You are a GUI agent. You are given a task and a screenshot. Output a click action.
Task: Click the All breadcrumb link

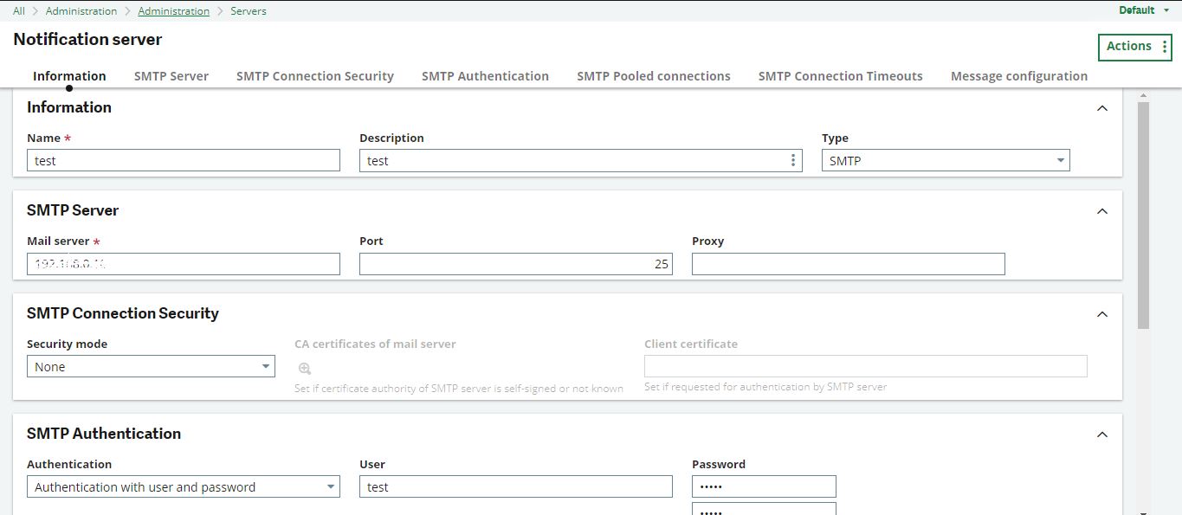pyautogui.click(x=19, y=11)
